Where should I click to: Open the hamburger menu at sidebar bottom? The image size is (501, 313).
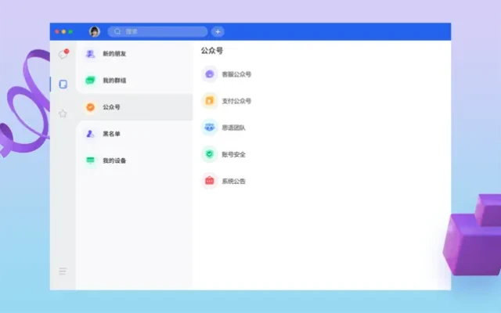tap(63, 271)
